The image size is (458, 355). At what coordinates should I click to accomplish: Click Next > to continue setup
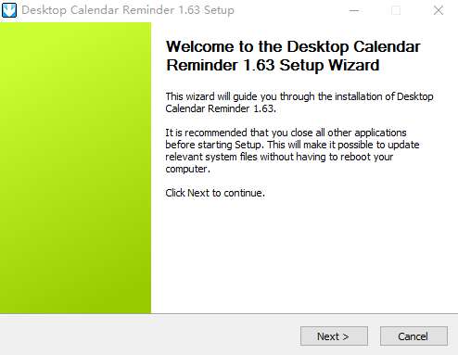pos(334,336)
